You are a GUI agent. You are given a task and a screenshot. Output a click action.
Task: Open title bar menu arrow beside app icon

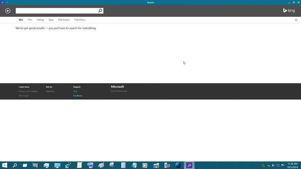(x=7, y=2)
